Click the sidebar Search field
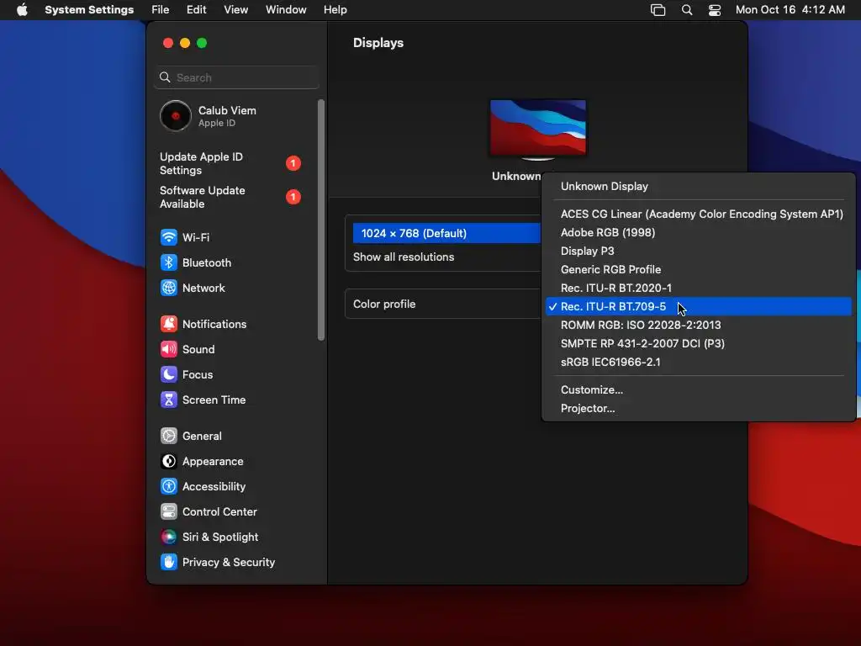This screenshot has width=861, height=646. tap(236, 77)
